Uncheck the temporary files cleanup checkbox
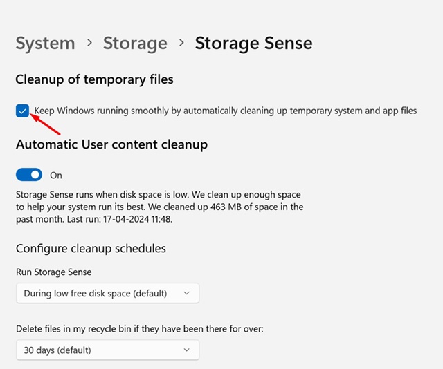 pyautogui.click(x=23, y=111)
